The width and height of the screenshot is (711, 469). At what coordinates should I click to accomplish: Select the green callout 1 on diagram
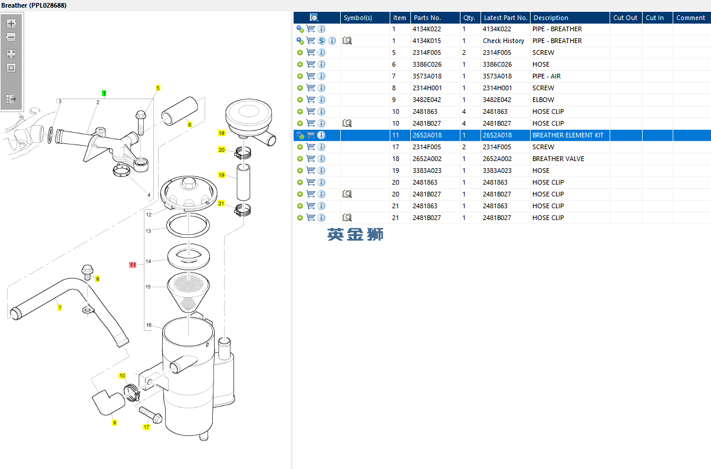[104, 93]
